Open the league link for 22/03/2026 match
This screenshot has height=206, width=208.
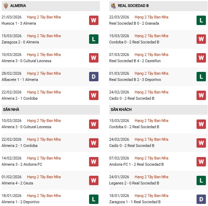tap(151, 17)
